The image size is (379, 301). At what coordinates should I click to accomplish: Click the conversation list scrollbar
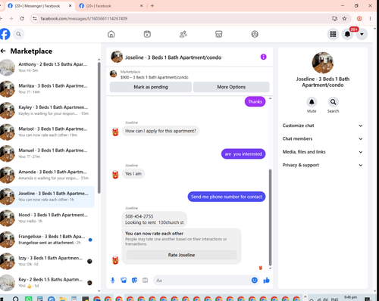tap(99, 127)
